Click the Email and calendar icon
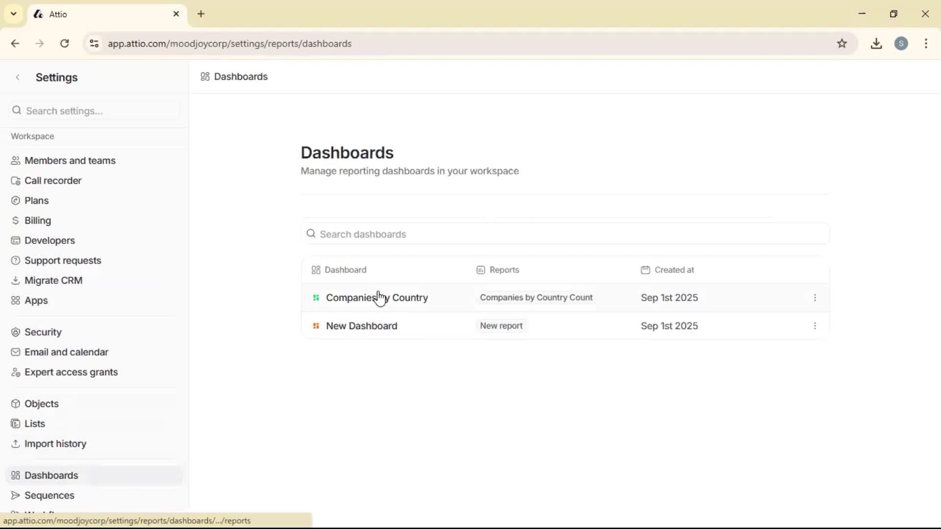Screen dimensions: 941x529 [15, 352]
